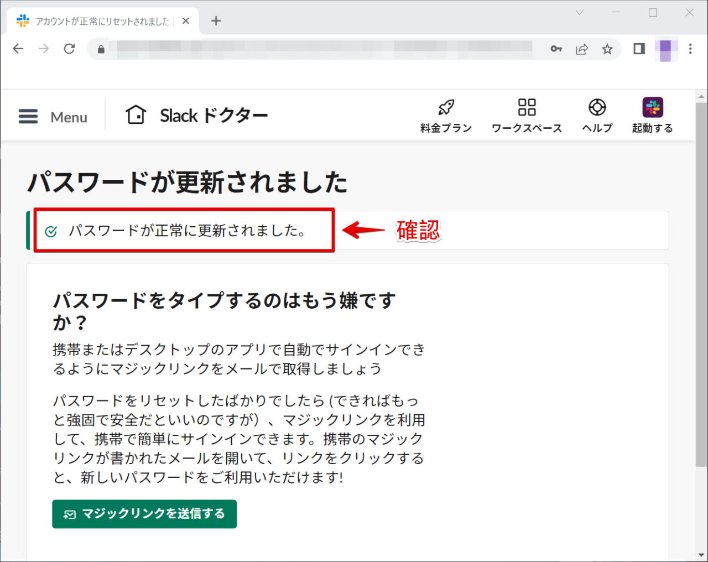Click the green checkmark success icon

coord(51,231)
